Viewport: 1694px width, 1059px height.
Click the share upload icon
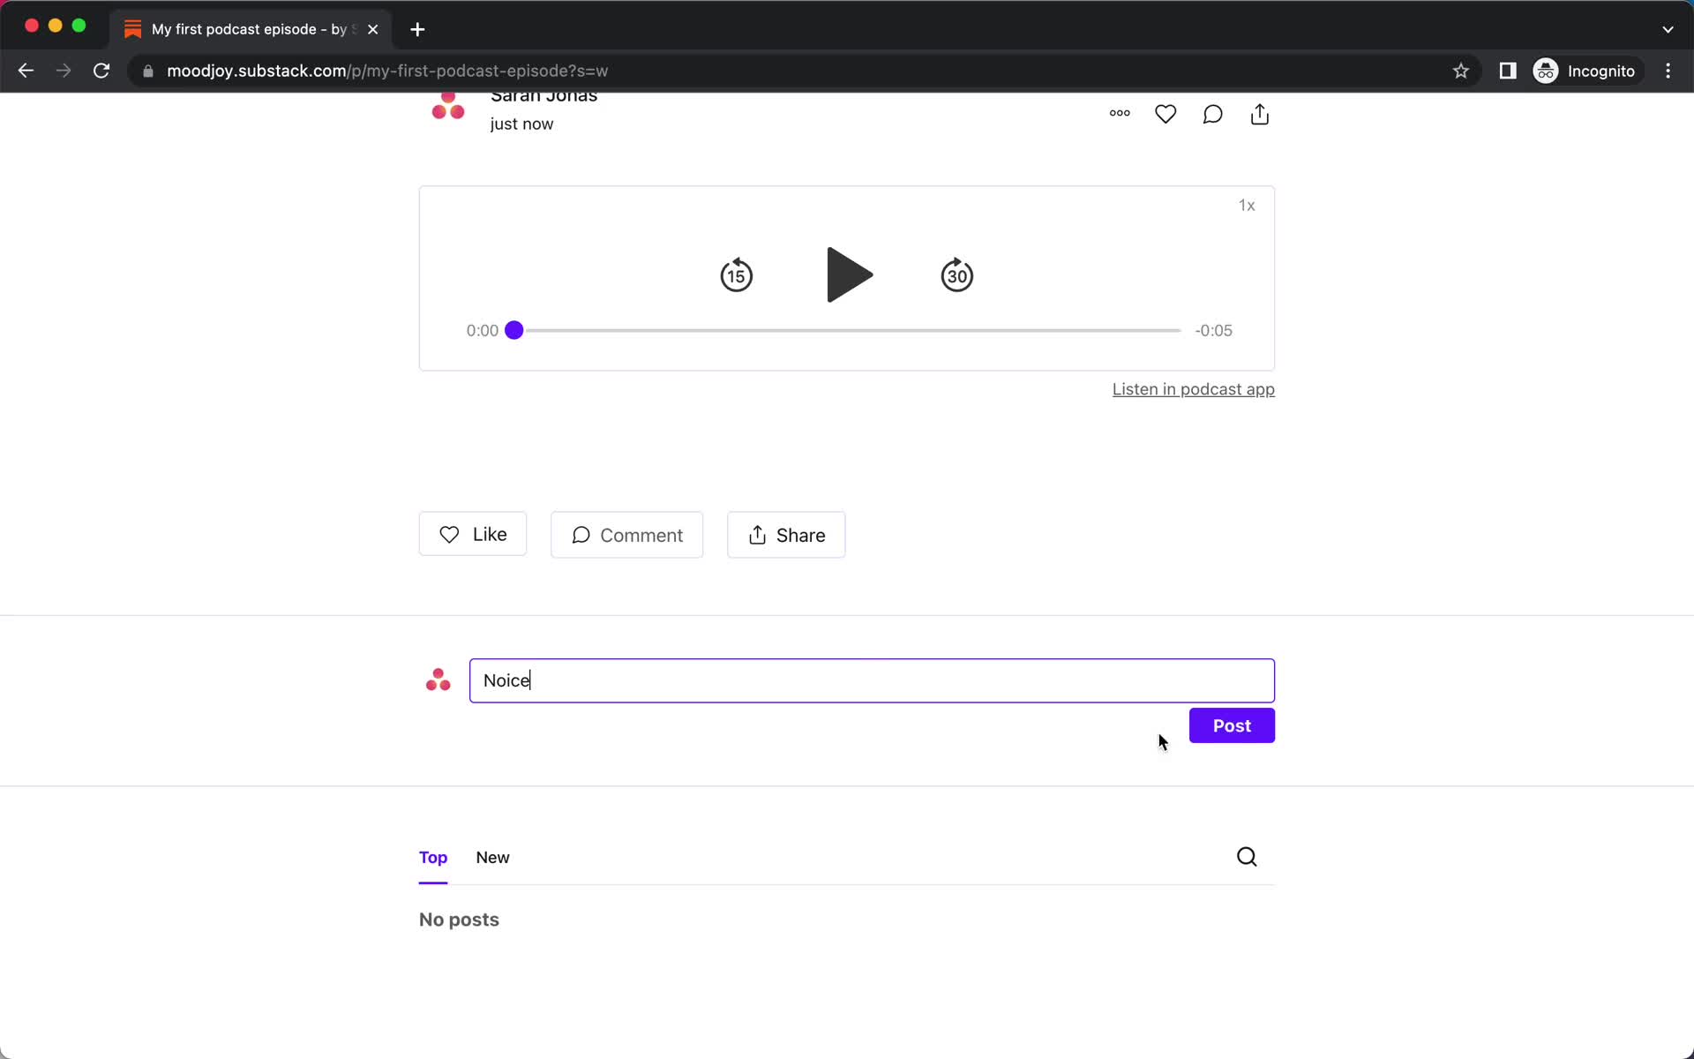pyautogui.click(x=1260, y=114)
